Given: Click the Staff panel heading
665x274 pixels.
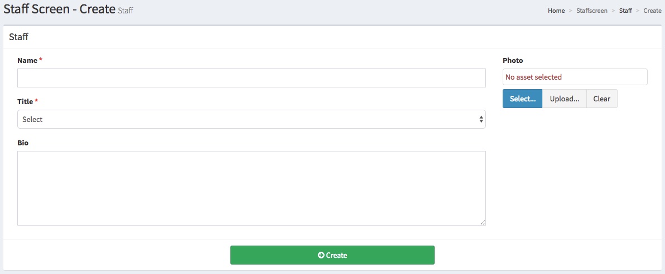Looking at the screenshot, I should click(x=18, y=37).
